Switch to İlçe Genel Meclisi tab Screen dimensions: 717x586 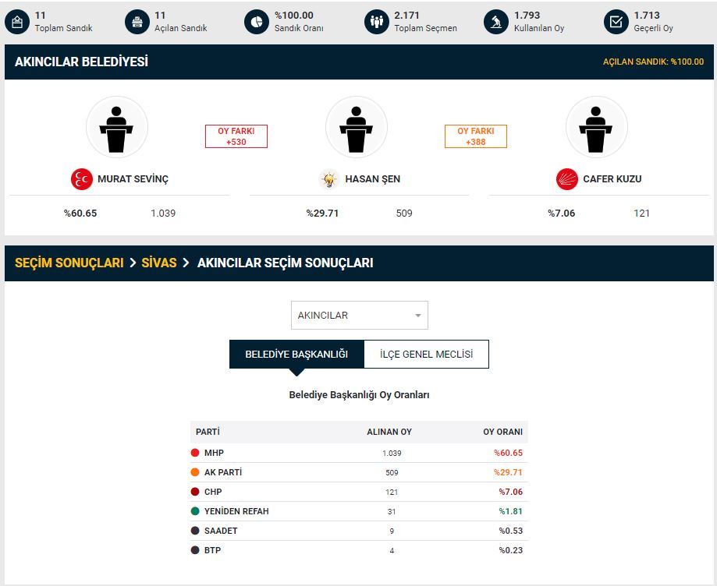[x=426, y=355]
